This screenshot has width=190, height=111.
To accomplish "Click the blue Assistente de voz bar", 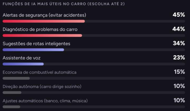I will pos(23,64).
